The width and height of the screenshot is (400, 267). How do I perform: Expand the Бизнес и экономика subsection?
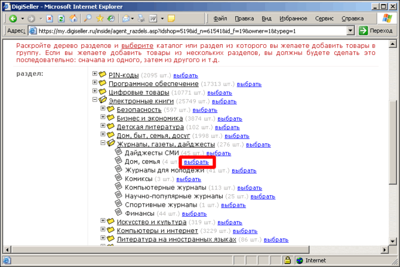(x=103, y=117)
